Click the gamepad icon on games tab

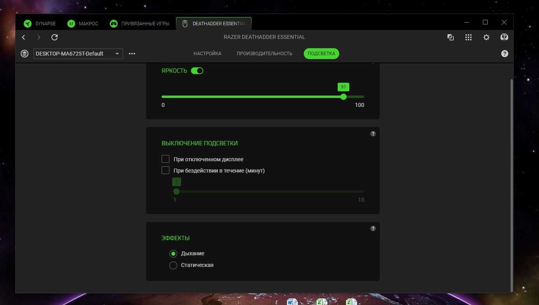113,24
